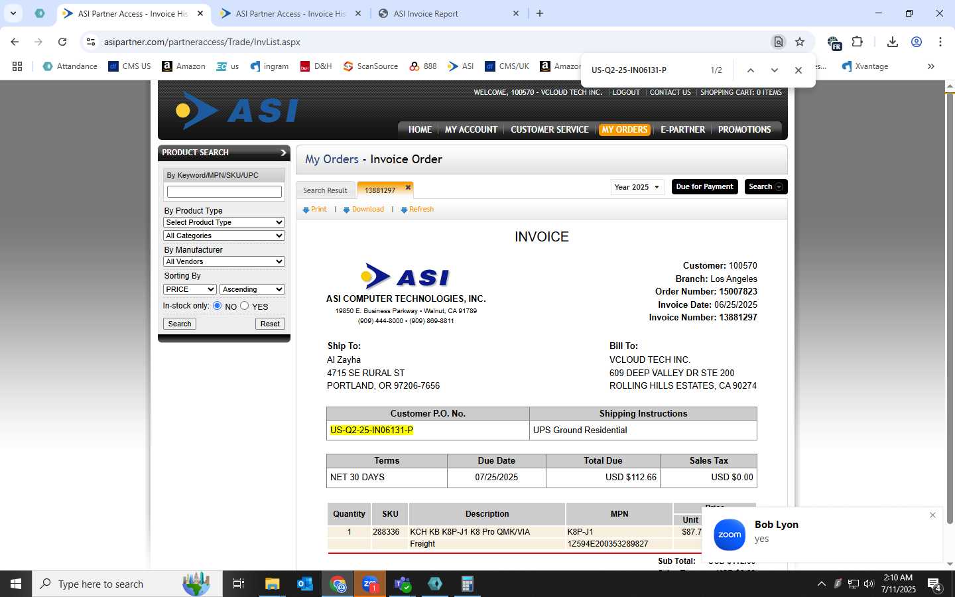Open Outlook from the taskbar
Viewport: 955px width, 597px height.
[305, 584]
